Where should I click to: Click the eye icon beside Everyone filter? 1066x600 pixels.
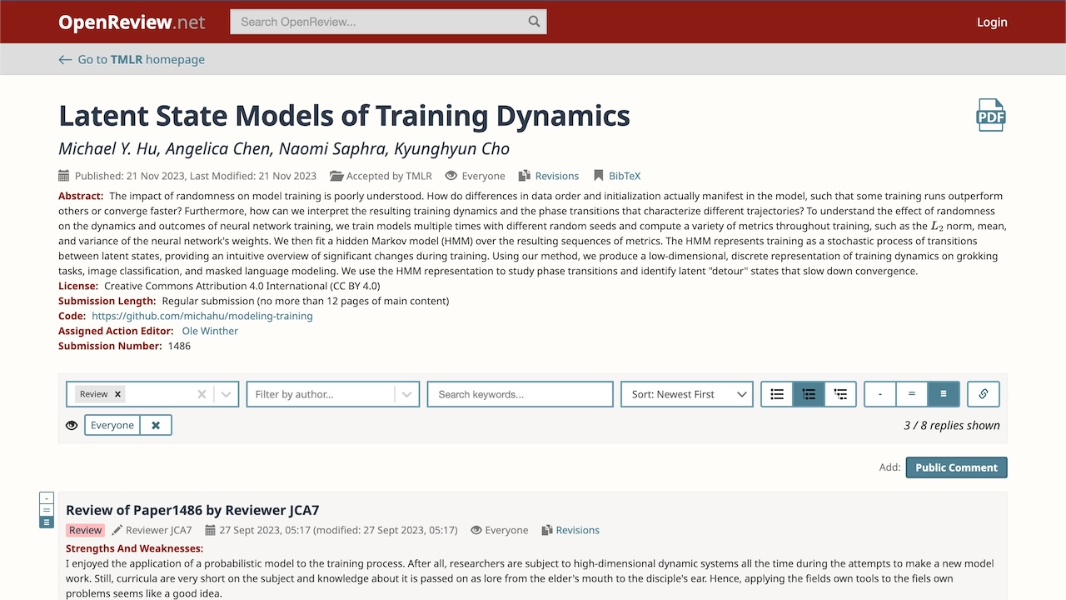[72, 425]
